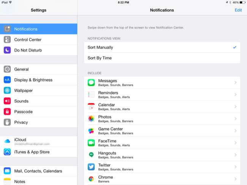Image resolution: width=247 pixels, height=185 pixels.
Task: Open Calendar row disclosure chevron
Action: [236, 107]
